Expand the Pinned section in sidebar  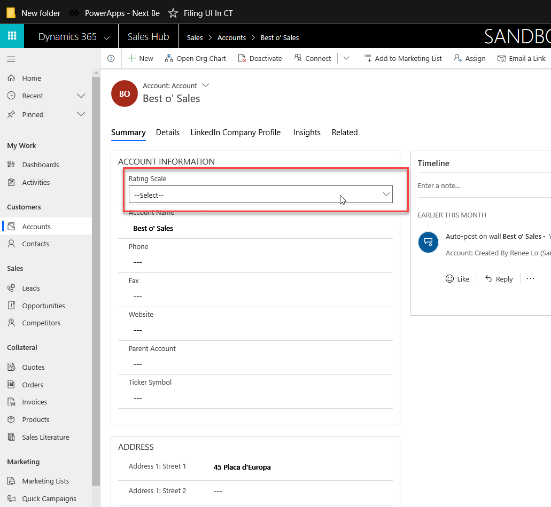pyautogui.click(x=81, y=114)
